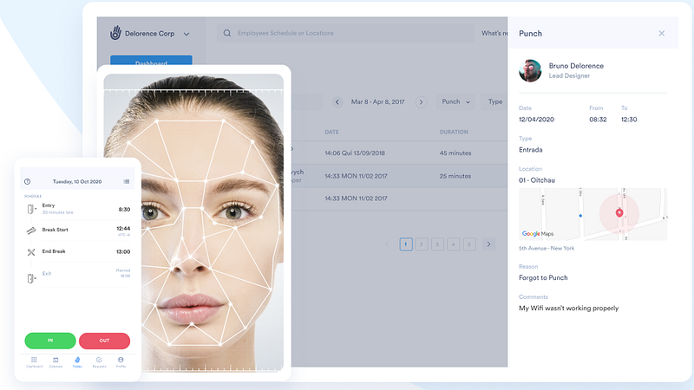Image resolution: width=694 pixels, height=390 pixels.
Task: Click the Mar 8 - Apr 8, 2017 date range
Action: [378, 101]
